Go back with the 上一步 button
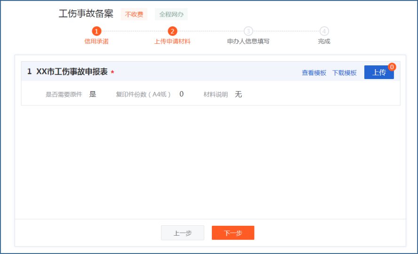The height and width of the screenshot is (254, 418). pyautogui.click(x=183, y=233)
